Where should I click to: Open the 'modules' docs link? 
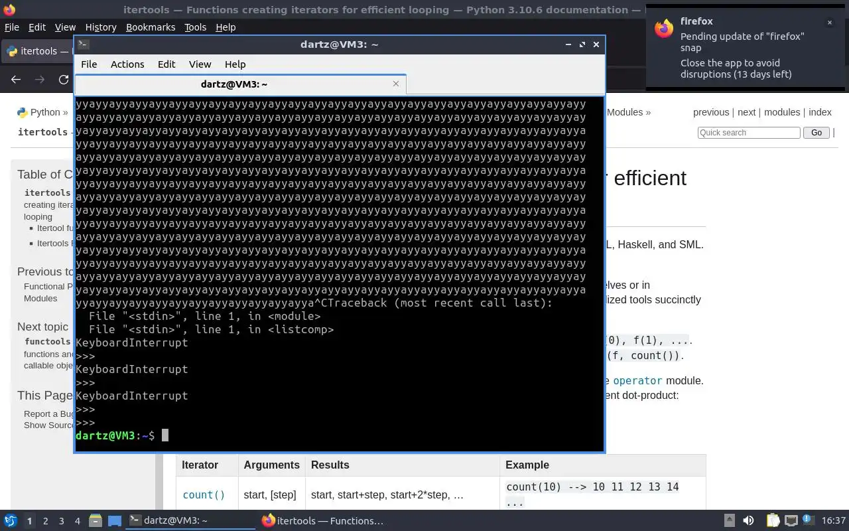tap(782, 112)
